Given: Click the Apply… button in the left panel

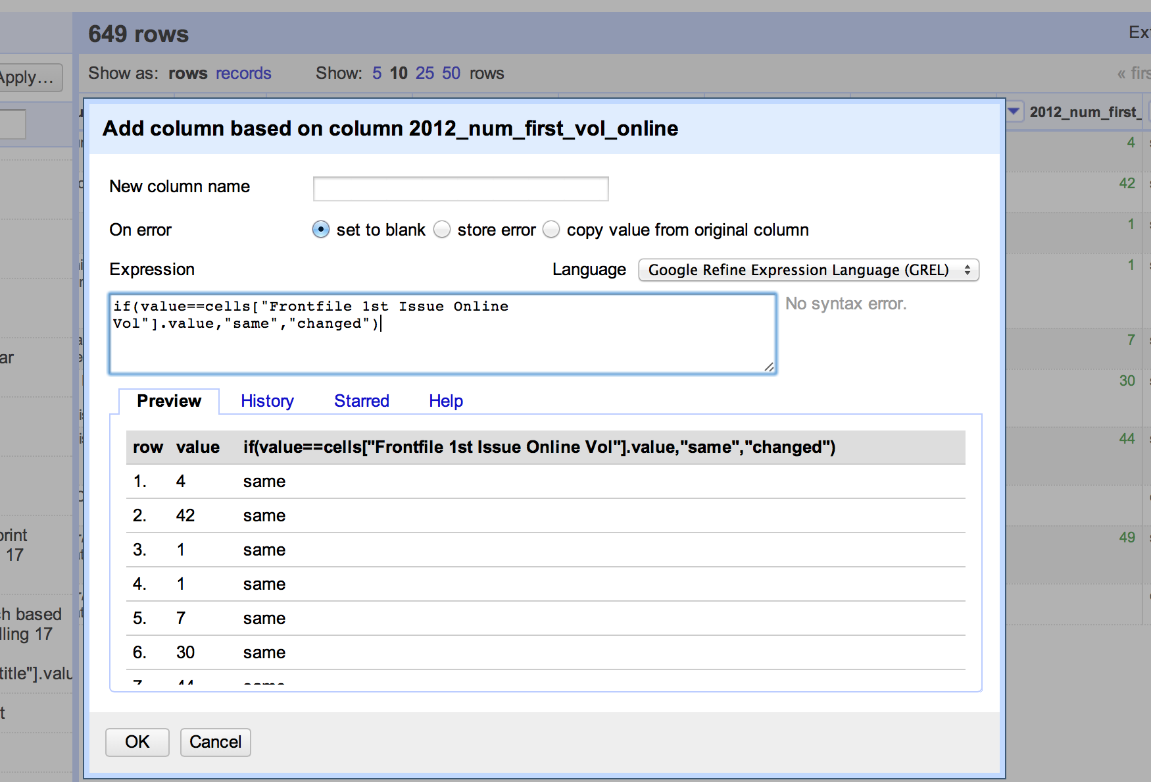Looking at the screenshot, I should (29, 78).
